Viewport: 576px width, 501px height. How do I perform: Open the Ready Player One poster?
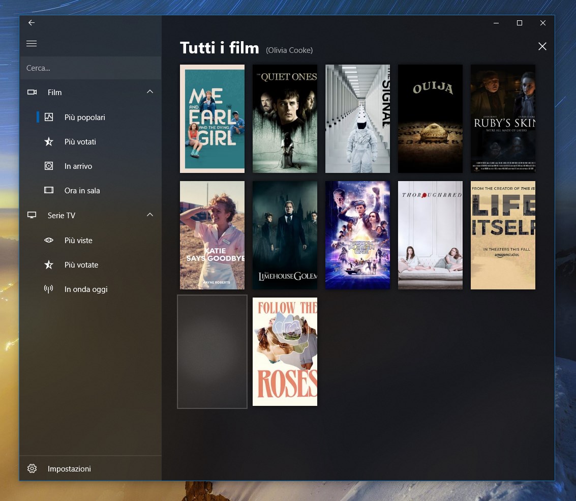[x=357, y=235]
